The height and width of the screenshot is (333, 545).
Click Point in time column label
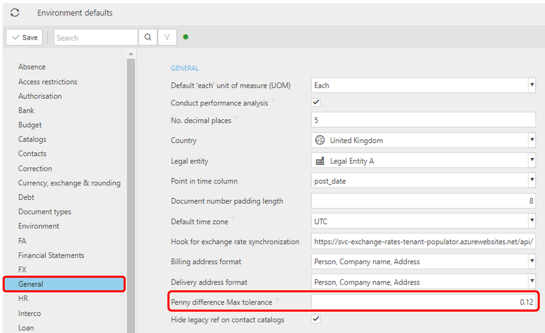[204, 181]
